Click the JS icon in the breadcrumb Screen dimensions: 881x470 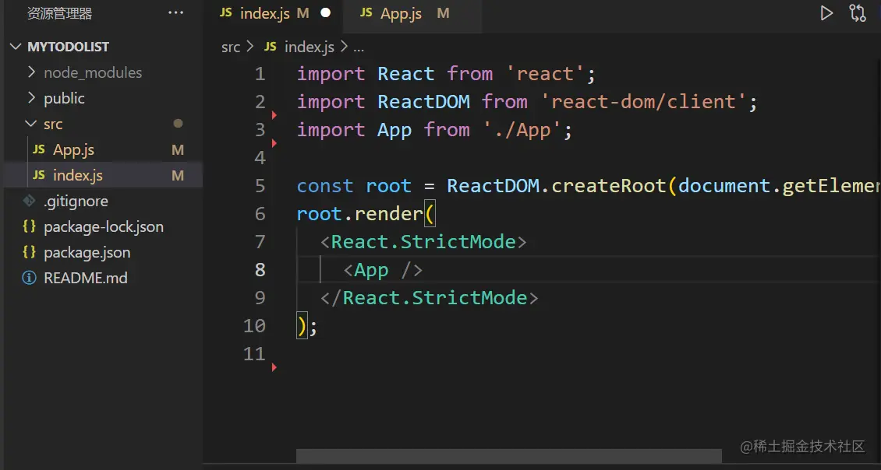(x=271, y=47)
